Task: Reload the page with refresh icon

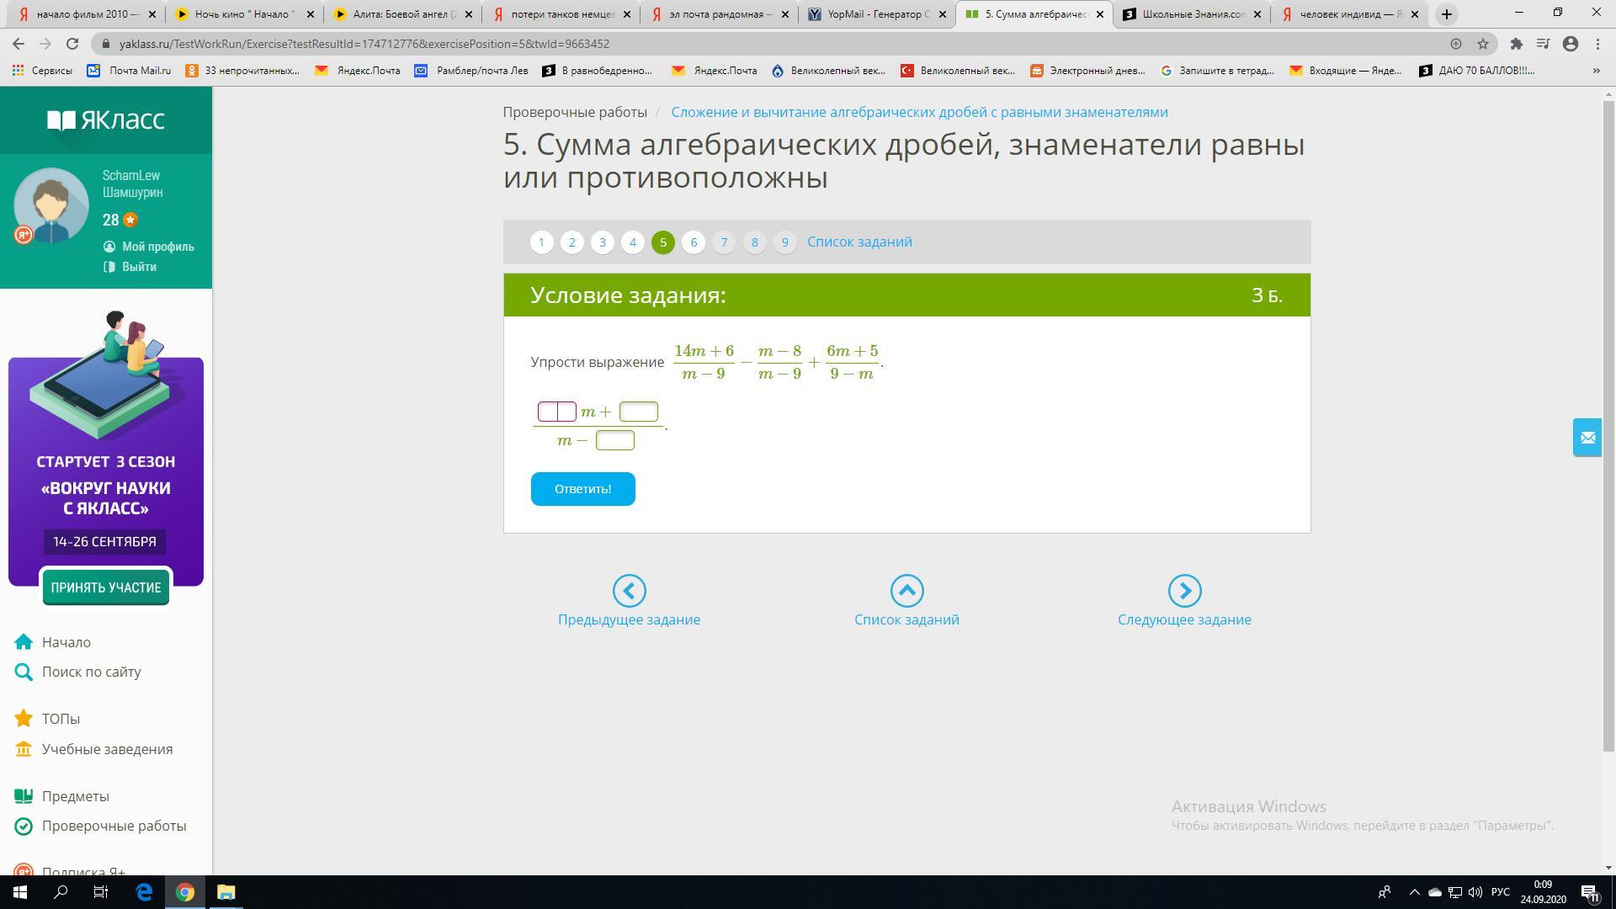Action: coord(72,44)
